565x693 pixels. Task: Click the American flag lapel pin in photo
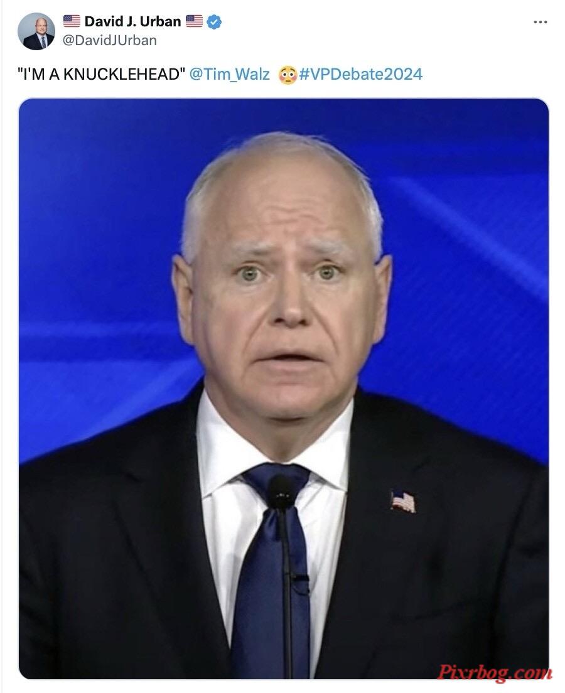tap(403, 502)
